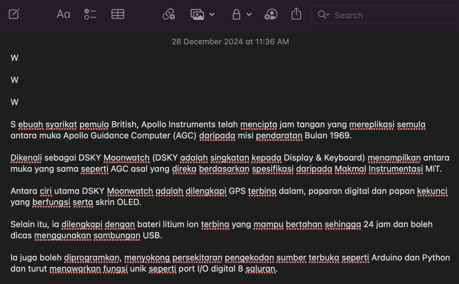Insert a checklist with the checklist icon
Viewport: 459px width, 284px height.
coord(90,14)
